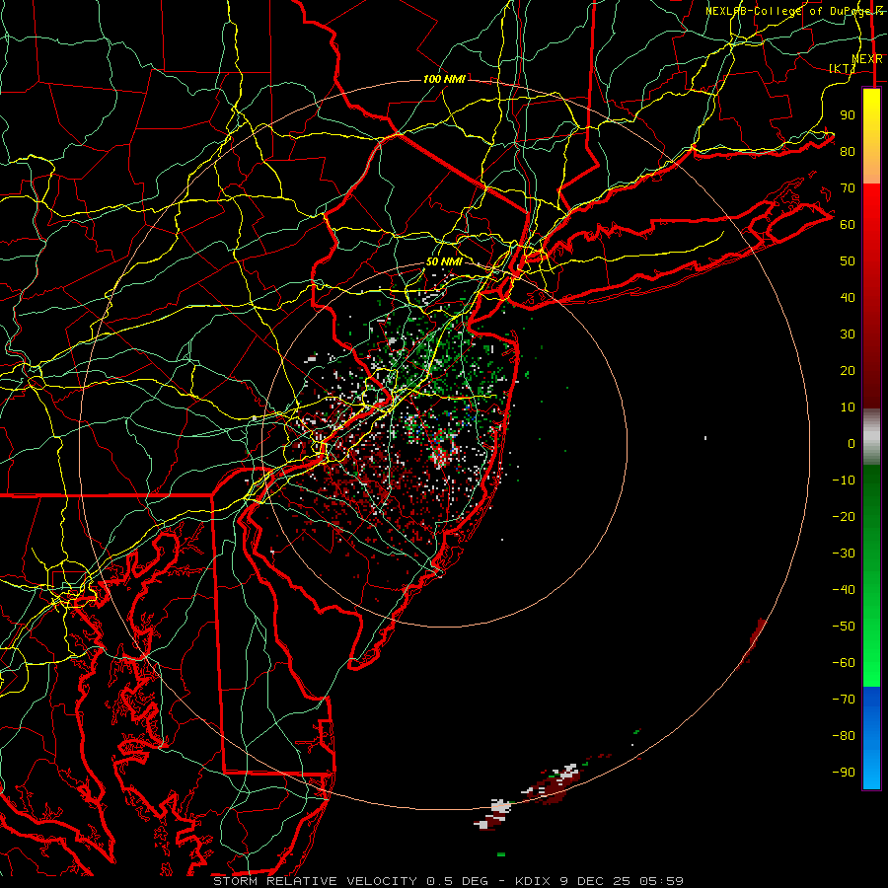Click the -10 value on the velocity scale
Screen dimensions: 888x888
point(844,481)
